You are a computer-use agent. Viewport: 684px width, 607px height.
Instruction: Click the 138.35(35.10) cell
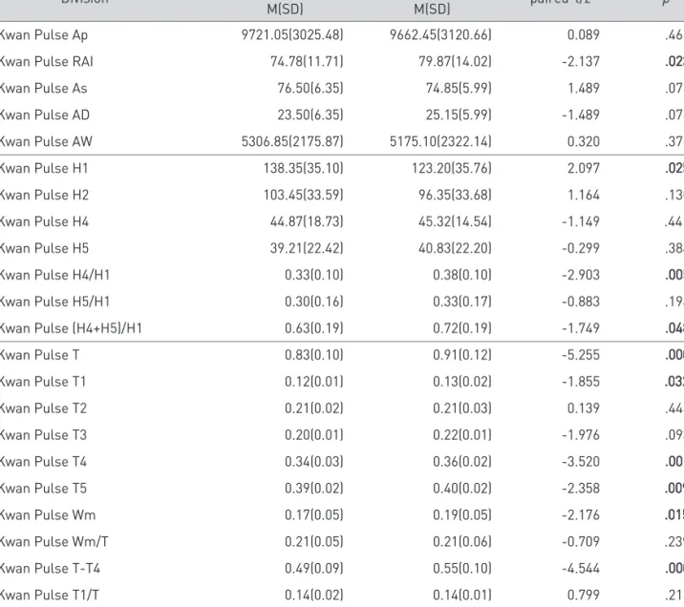(x=303, y=168)
